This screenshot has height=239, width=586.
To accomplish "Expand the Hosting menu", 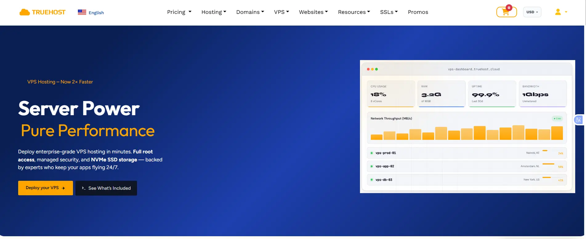I will click(214, 12).
